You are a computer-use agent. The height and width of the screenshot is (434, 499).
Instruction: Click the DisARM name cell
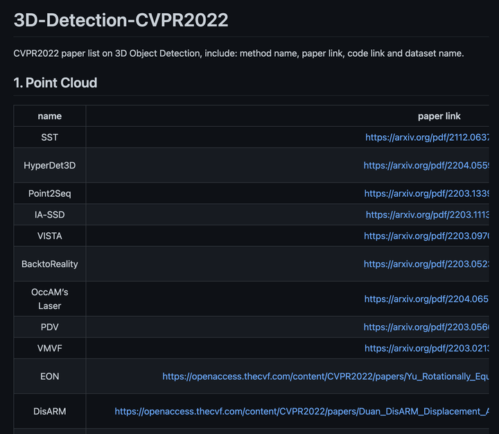click(50, 411)
